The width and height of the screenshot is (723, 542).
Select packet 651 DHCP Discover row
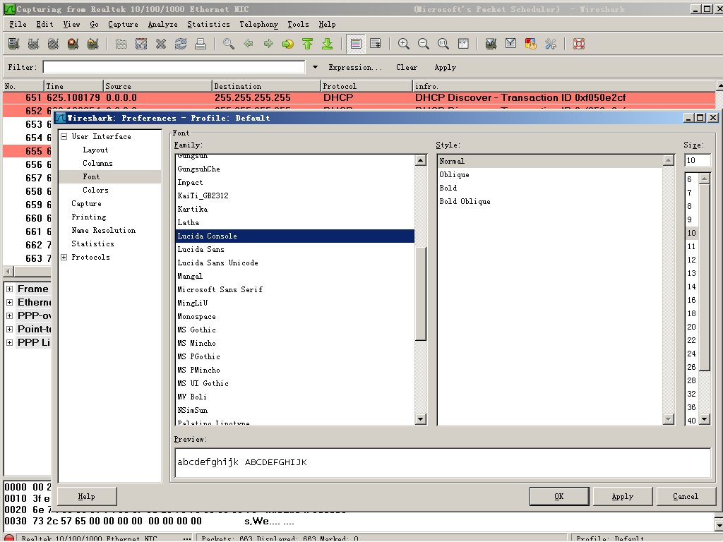pyautogui.click(x=359, y=97)
